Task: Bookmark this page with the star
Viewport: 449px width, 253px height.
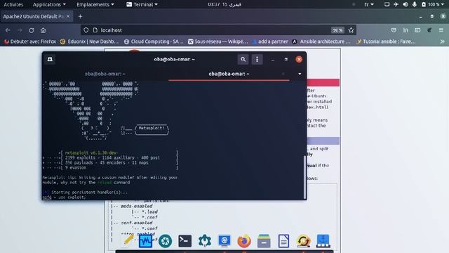Action: point(351,30)
